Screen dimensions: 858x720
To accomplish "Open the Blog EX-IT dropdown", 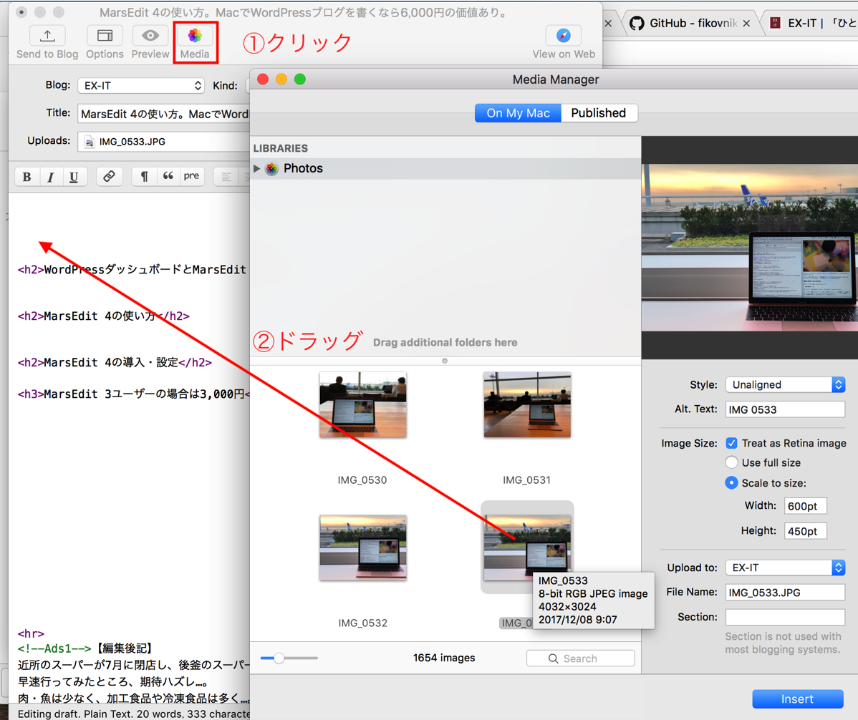I will coord(141,86).
